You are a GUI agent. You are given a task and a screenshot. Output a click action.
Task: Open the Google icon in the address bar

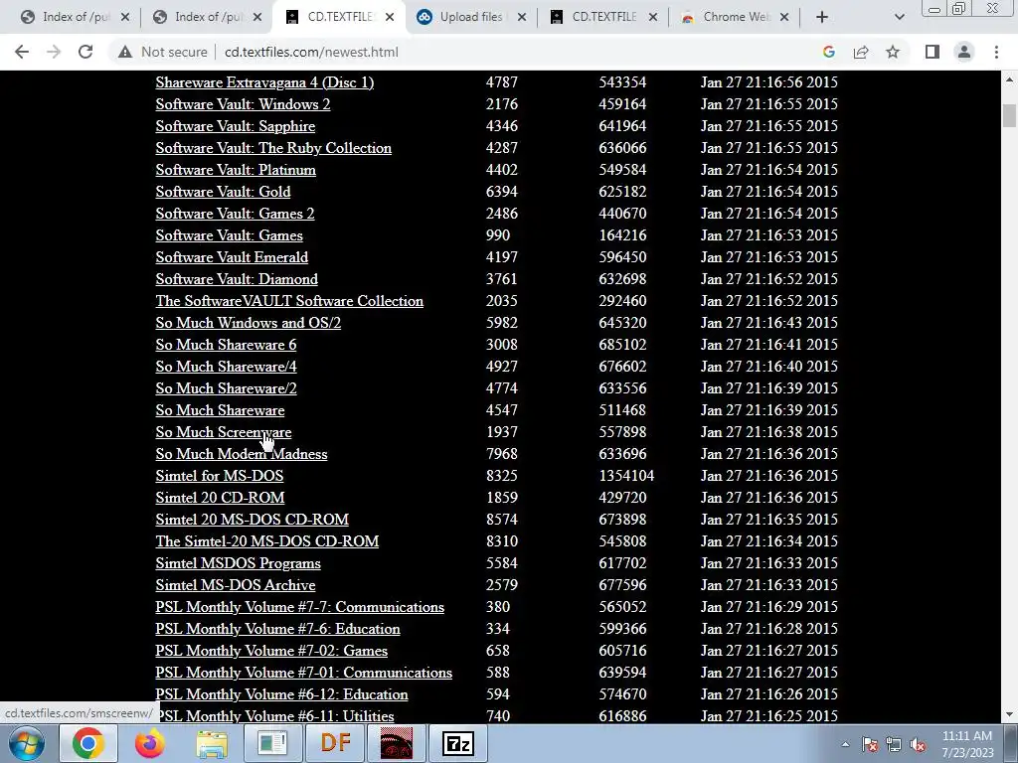828,52
